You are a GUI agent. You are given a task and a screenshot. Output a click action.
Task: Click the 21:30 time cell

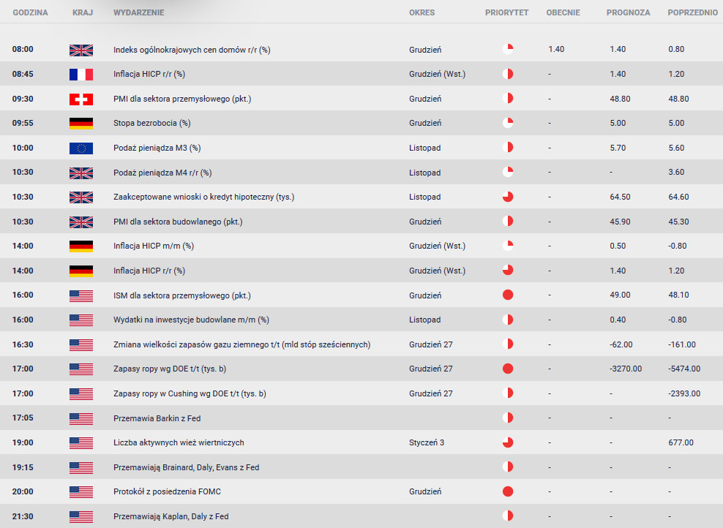coord(23,516)
